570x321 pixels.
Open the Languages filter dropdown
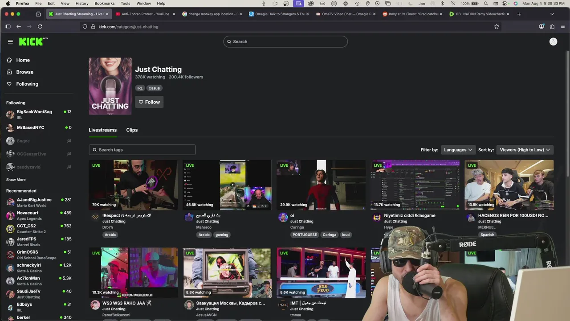coord(458,150)
